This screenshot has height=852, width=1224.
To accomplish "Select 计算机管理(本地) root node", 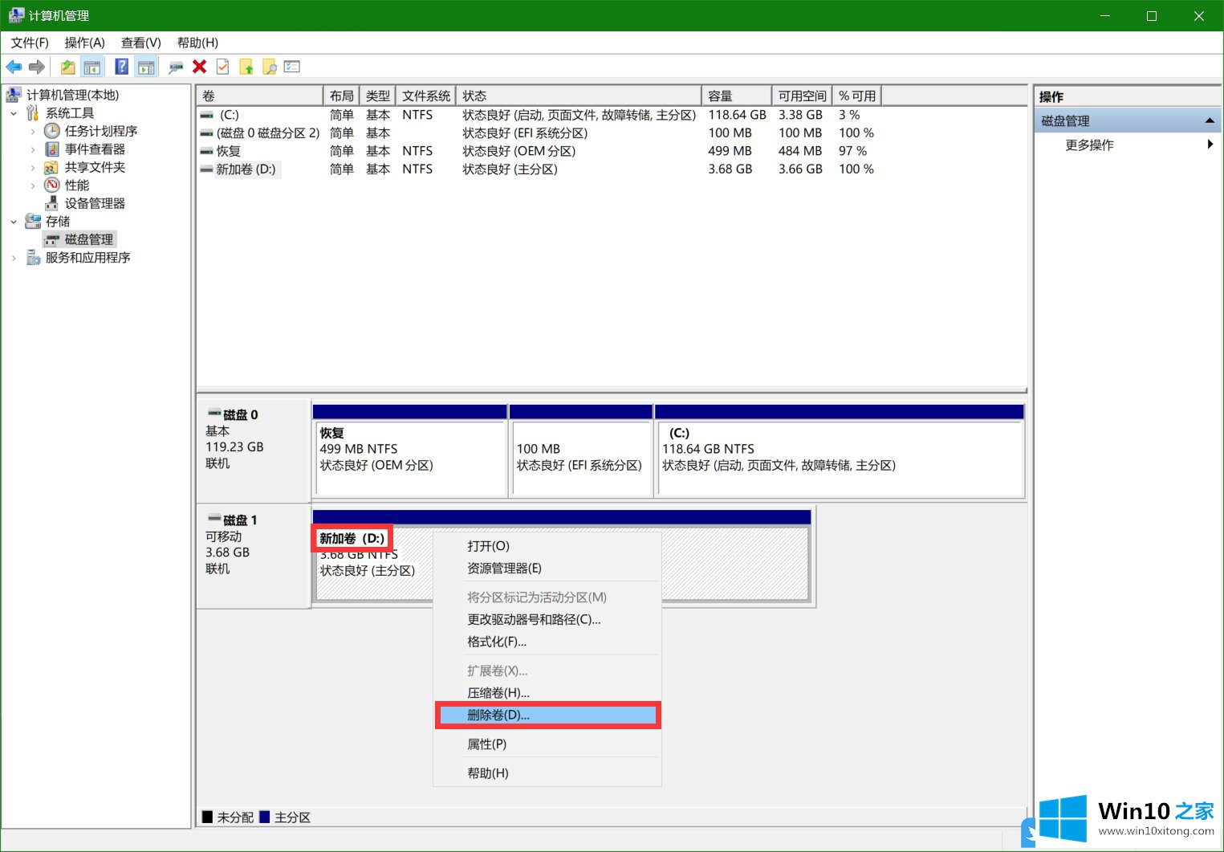I will (x=72, y=95).
